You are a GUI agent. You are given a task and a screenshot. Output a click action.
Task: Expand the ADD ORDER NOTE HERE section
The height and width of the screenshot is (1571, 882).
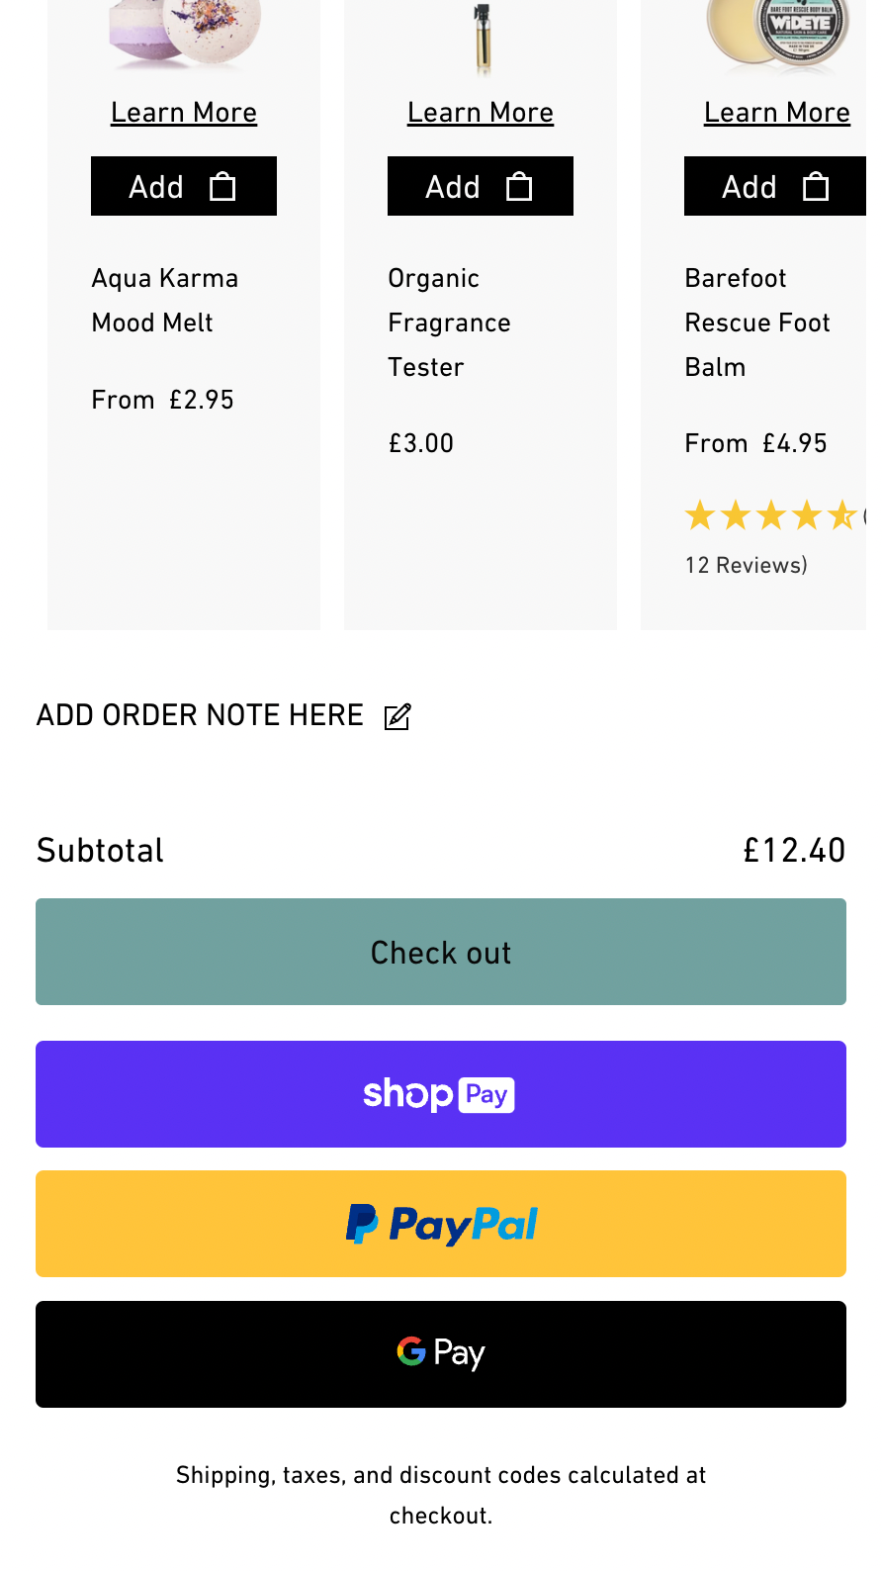[200, 715]
